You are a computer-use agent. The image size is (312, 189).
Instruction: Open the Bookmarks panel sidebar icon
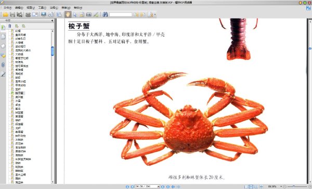coord(3,27)
